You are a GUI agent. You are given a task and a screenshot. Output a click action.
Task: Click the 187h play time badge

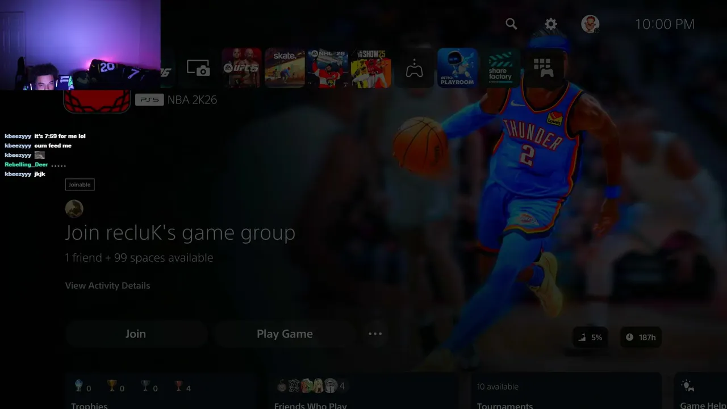click(641, 337)
